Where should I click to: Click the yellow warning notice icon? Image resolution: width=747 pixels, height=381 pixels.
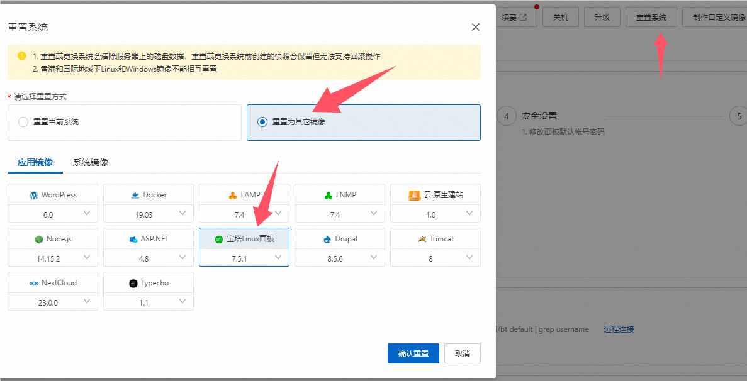click(22, 56)
